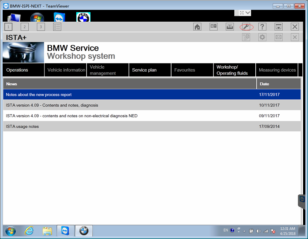The height and width of the screenshot is (239, 308).
Task: Open the Windows Start menu orb
Action: click(x=11, y=231)
